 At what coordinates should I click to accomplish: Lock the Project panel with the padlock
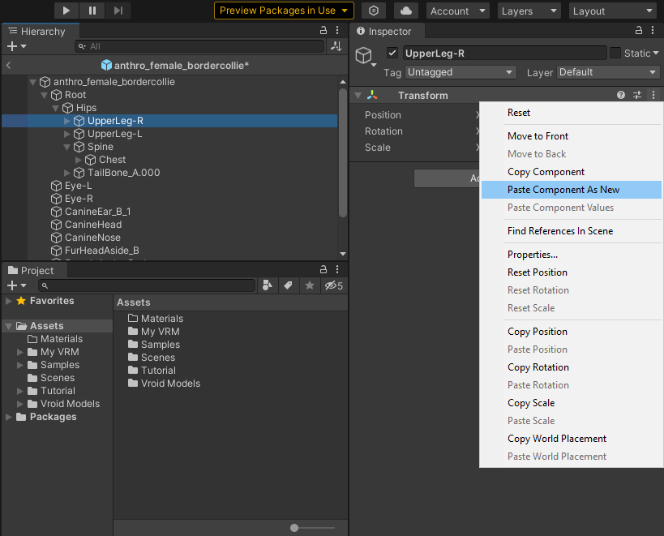[x=323, y=269]
